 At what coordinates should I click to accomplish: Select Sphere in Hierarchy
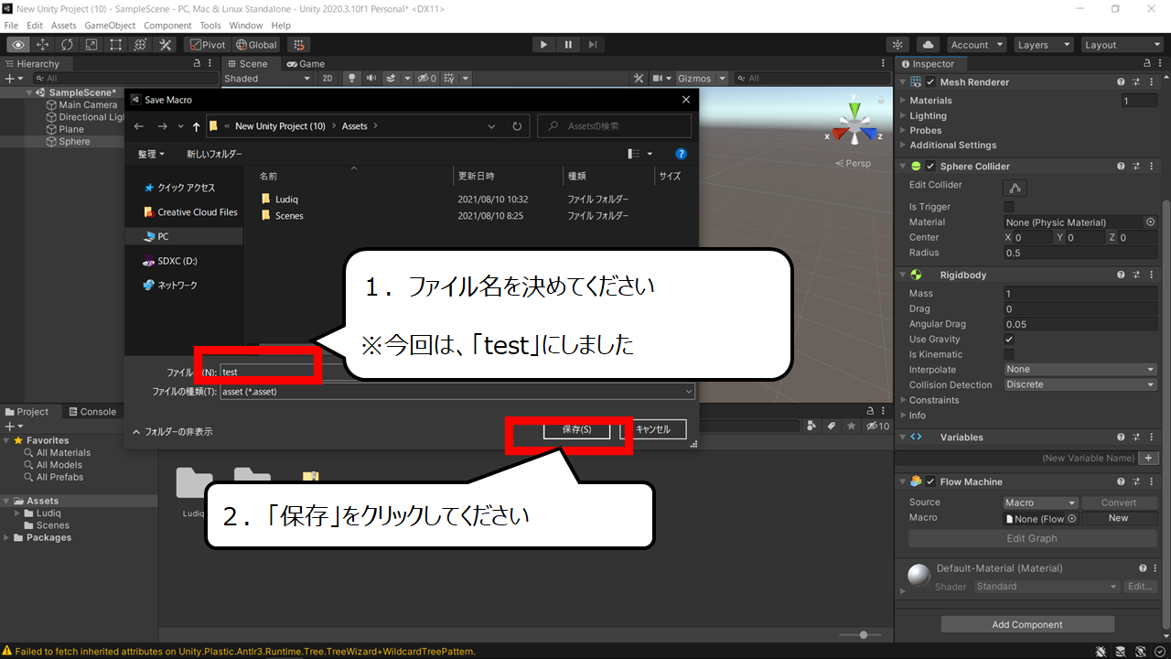[x=75, y=142]
